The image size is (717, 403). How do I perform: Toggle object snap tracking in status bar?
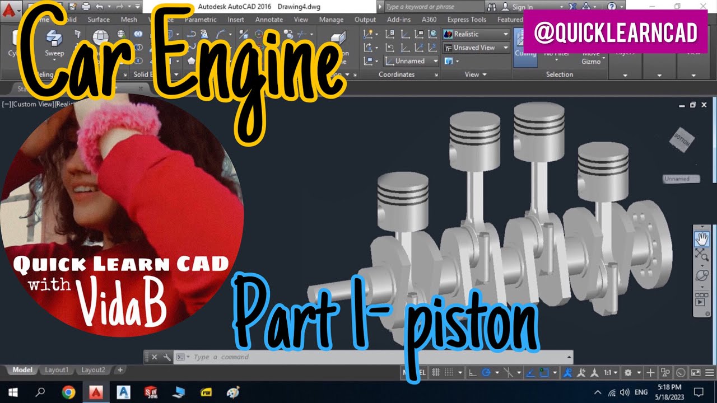pos(530,373)
